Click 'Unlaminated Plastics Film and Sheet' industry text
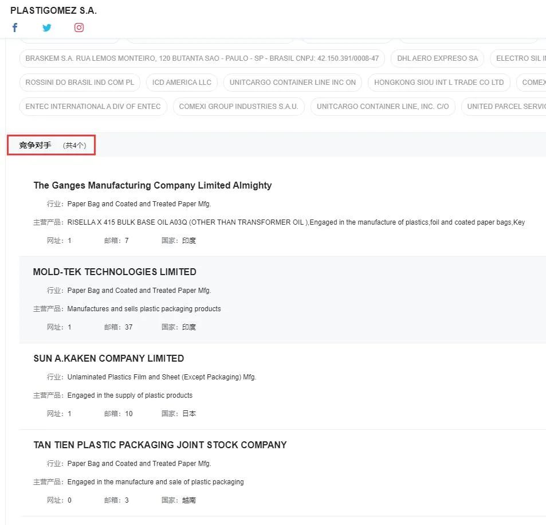This screenshot has height=525, width=546. tap(162, 377)
